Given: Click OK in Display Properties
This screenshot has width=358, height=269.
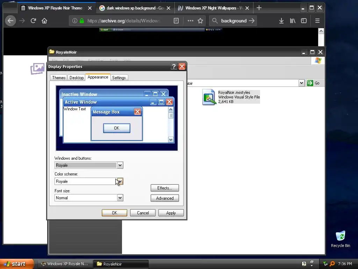Looking at the screenshot, I should click(x=114, y=213).
